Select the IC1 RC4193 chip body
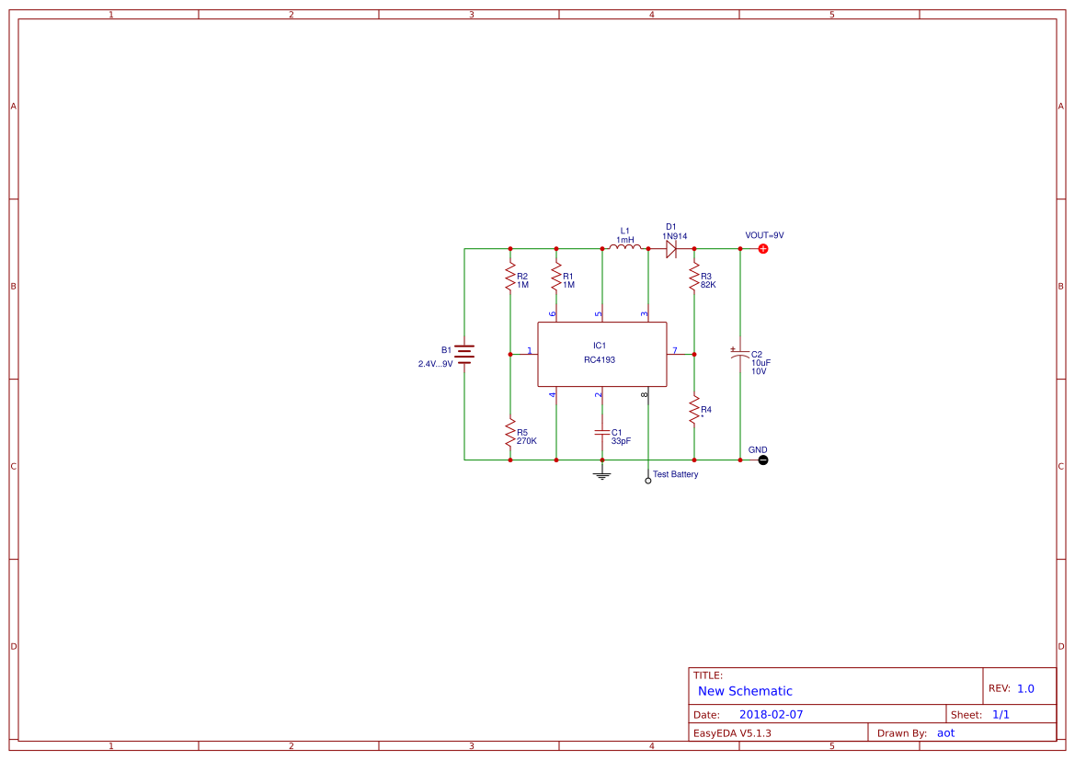The width and height of the screenshot is (1075, 760). 602,355
